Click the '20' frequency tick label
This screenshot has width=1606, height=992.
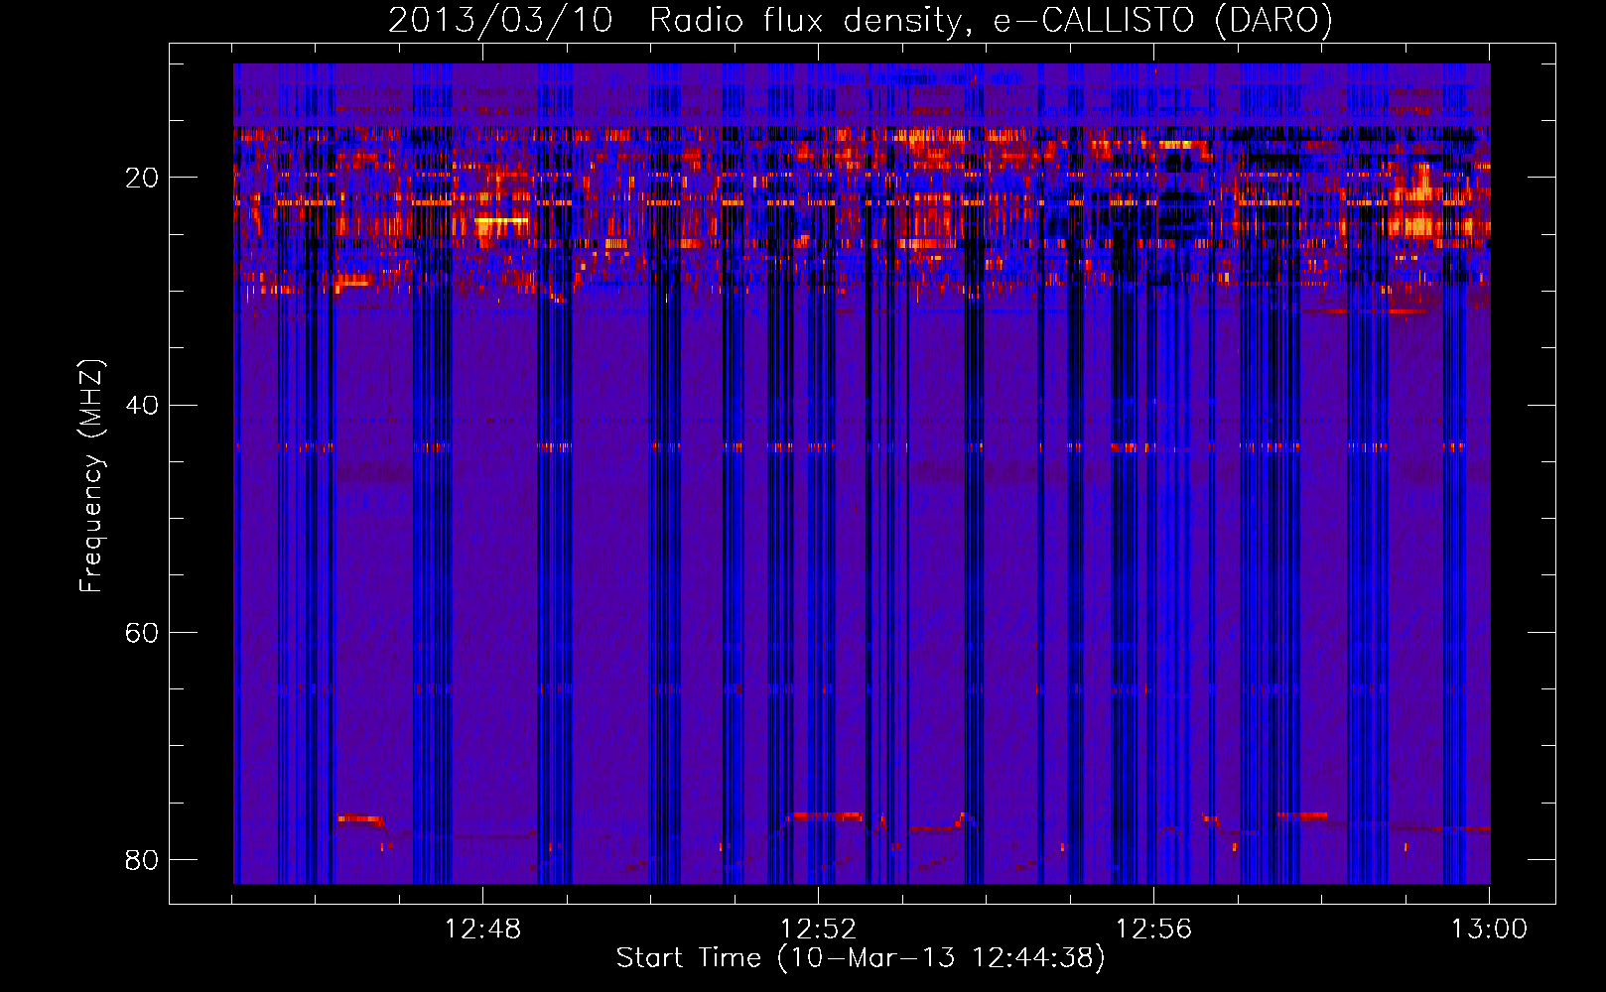pyautogui.click(x=142, y=178)
